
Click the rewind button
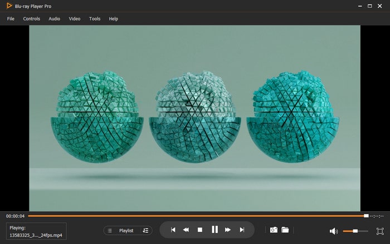click(186, 230)
